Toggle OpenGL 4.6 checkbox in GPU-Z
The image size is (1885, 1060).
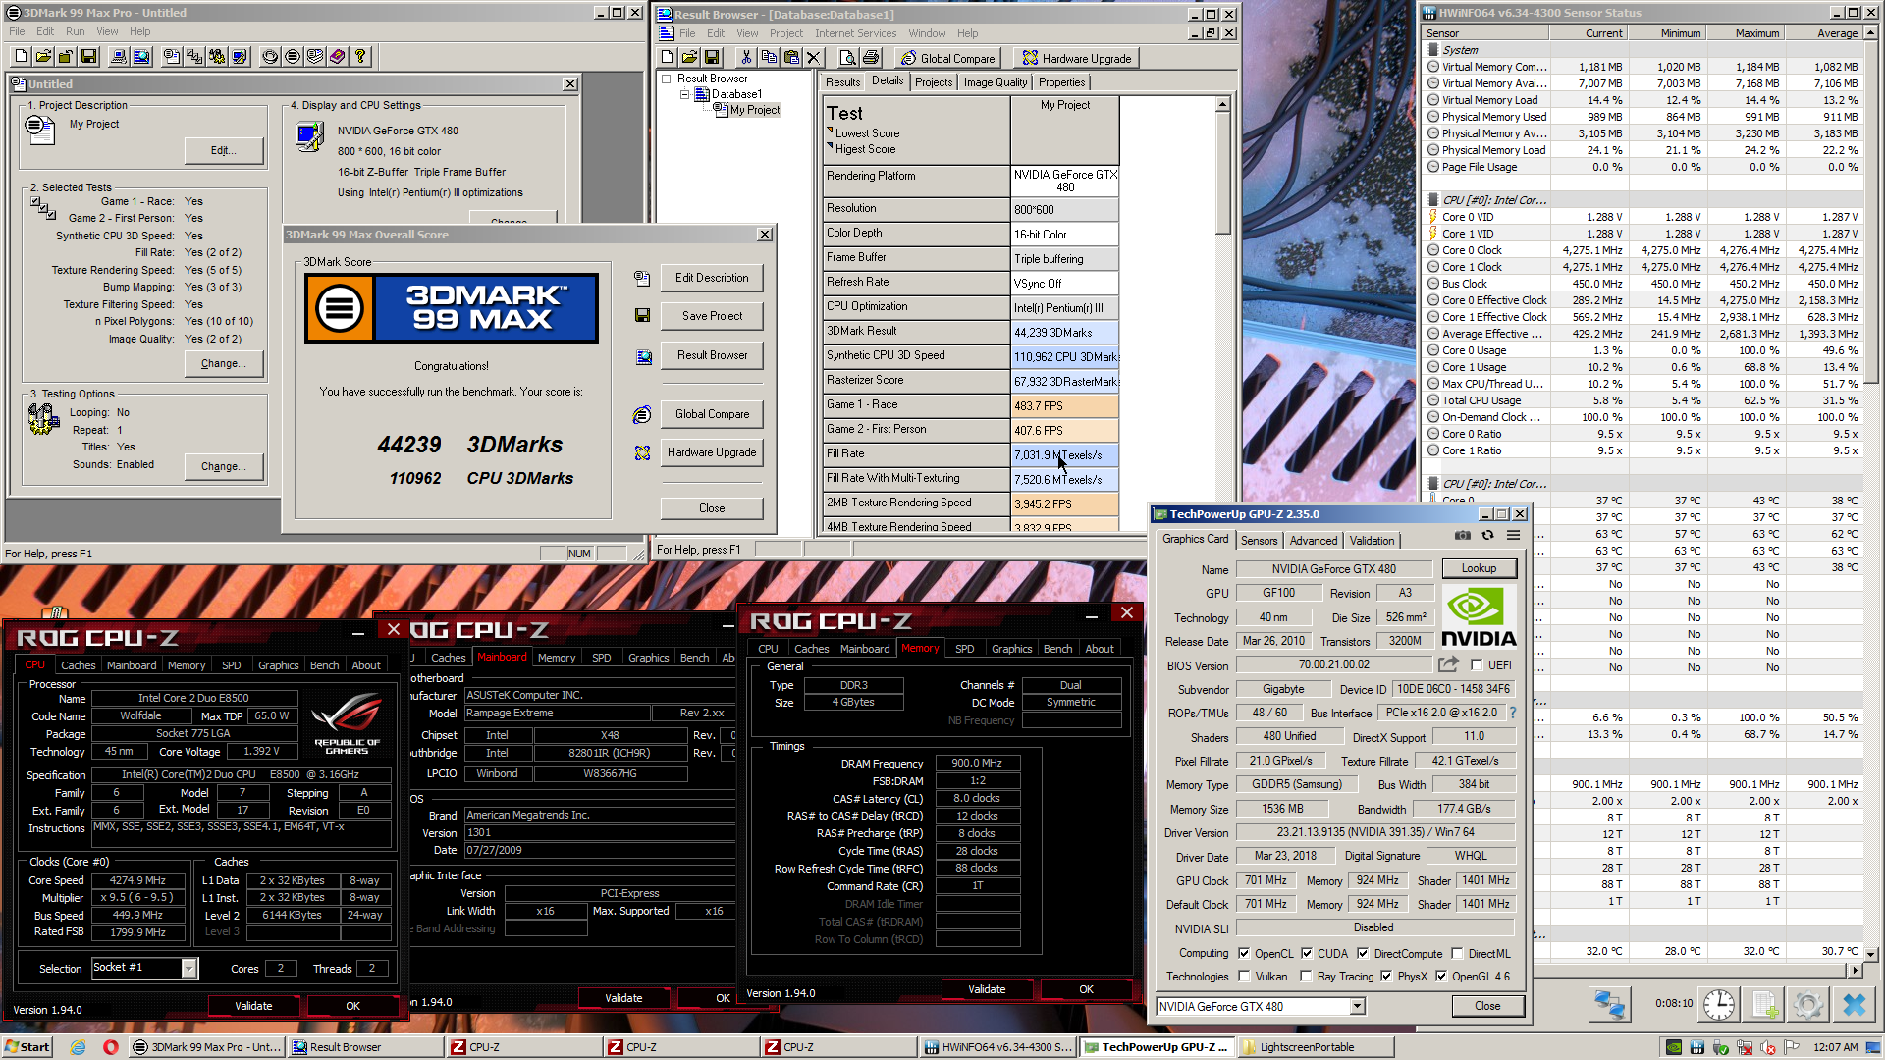1440,977
